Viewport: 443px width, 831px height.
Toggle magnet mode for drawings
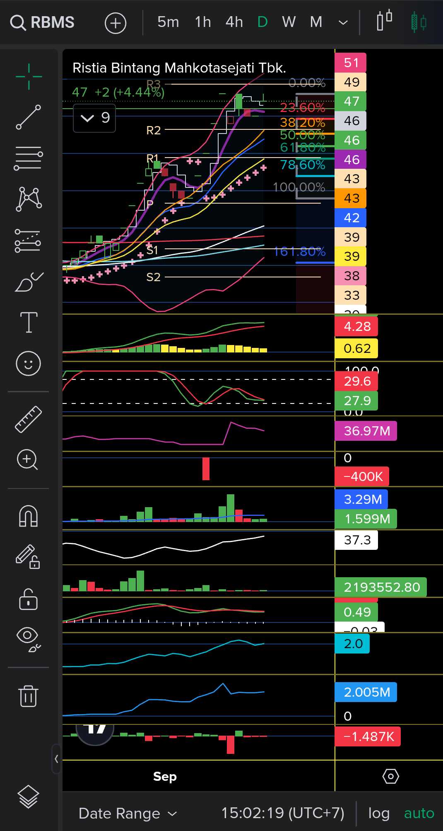click(28, 516)
